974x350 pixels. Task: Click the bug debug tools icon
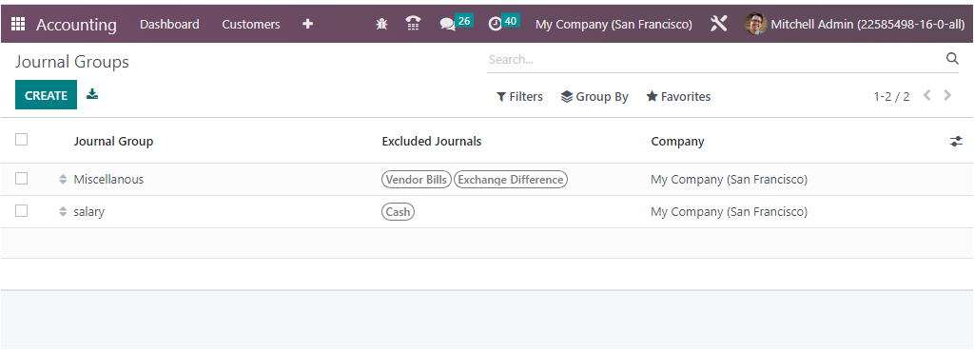tap(381, 24)
